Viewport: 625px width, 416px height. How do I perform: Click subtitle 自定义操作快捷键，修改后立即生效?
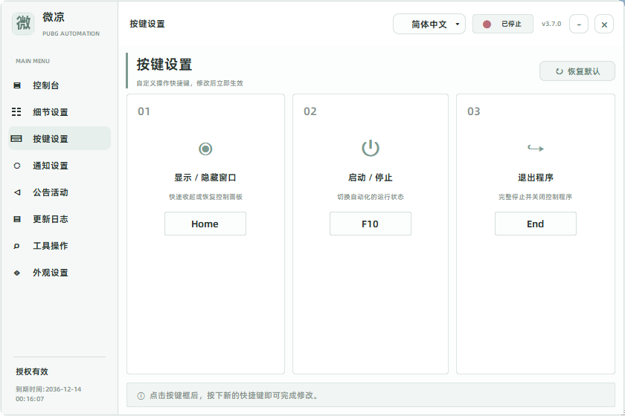tap(190, 83)
